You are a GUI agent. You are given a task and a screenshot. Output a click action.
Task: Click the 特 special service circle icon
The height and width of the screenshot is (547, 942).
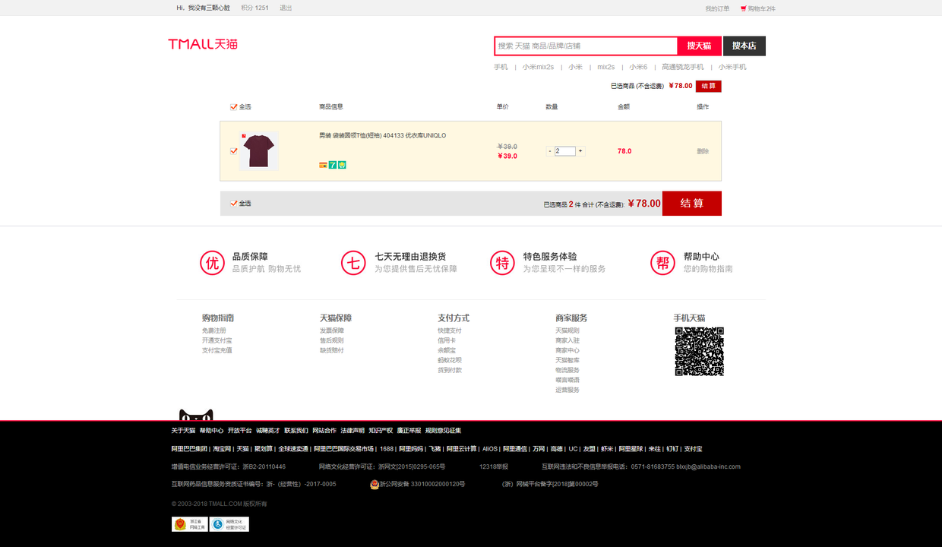point(502,263)
